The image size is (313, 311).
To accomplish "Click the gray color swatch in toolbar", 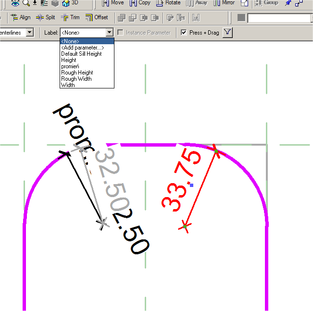I will [x=241, y=18].
